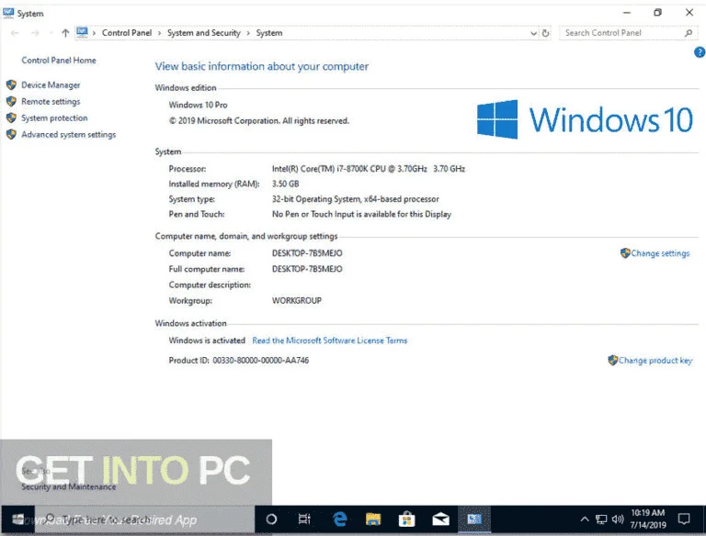Open the Windows Start menu
This screenshot has height=536, width=706.
click(17, 519)
